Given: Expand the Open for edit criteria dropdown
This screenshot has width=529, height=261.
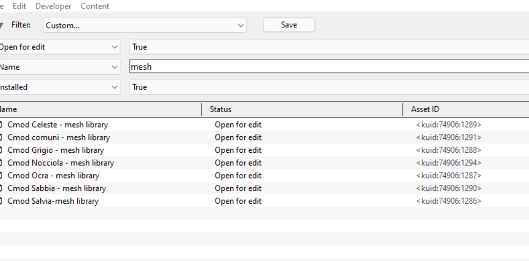Looking at the screenshot, I should point(60,47).
